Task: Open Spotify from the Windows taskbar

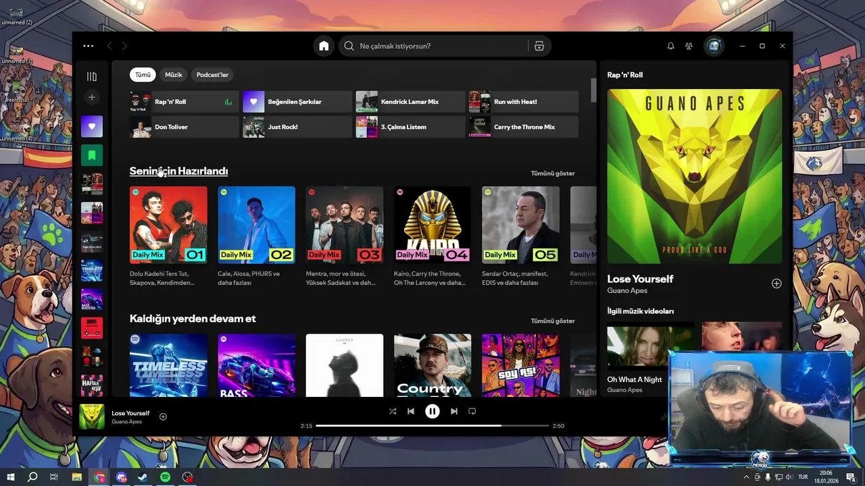Action: [x=166, y=477]
